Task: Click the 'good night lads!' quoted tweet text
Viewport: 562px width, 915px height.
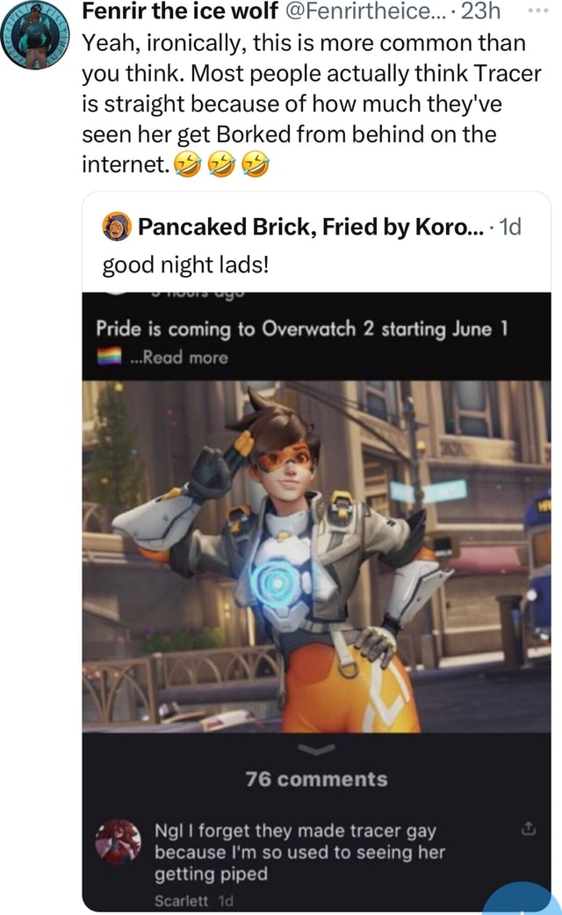Action: point(186,265)
